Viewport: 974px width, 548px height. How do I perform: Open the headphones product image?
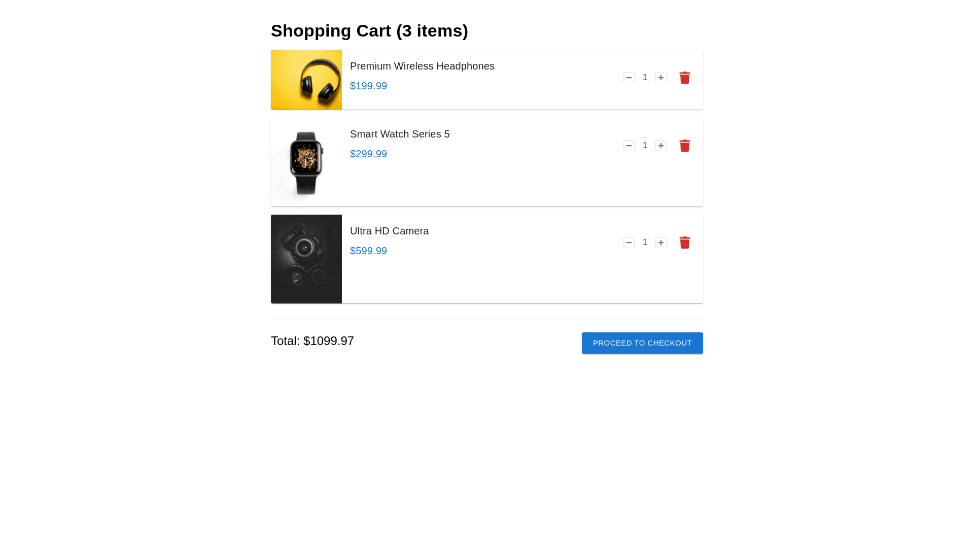[306, 80]
